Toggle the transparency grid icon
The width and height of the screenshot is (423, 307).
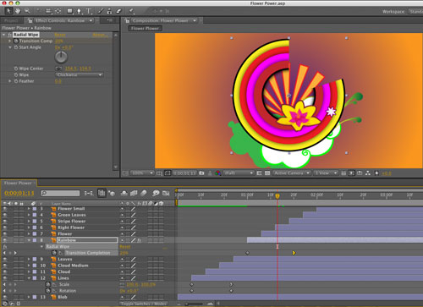(267, 173)
